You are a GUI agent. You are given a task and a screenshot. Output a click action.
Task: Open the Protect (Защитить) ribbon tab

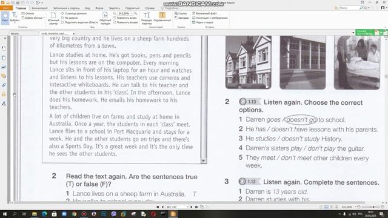pyautogui.click(x=115, y=8)
